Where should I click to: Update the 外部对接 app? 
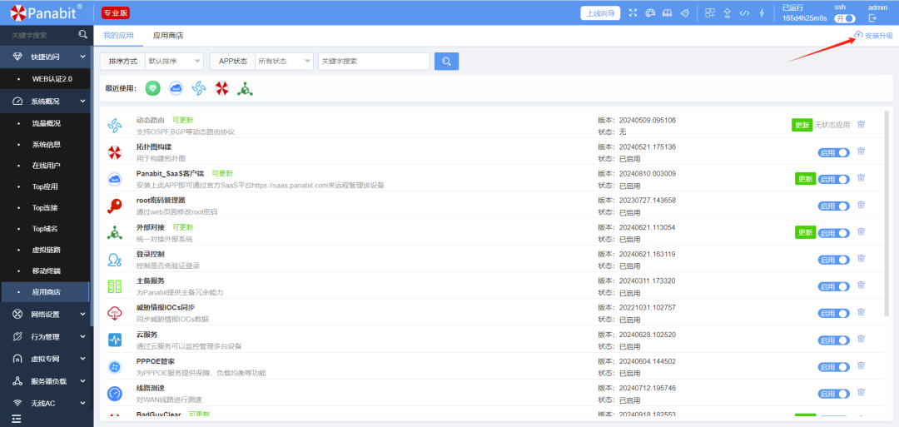coord(805,232)
